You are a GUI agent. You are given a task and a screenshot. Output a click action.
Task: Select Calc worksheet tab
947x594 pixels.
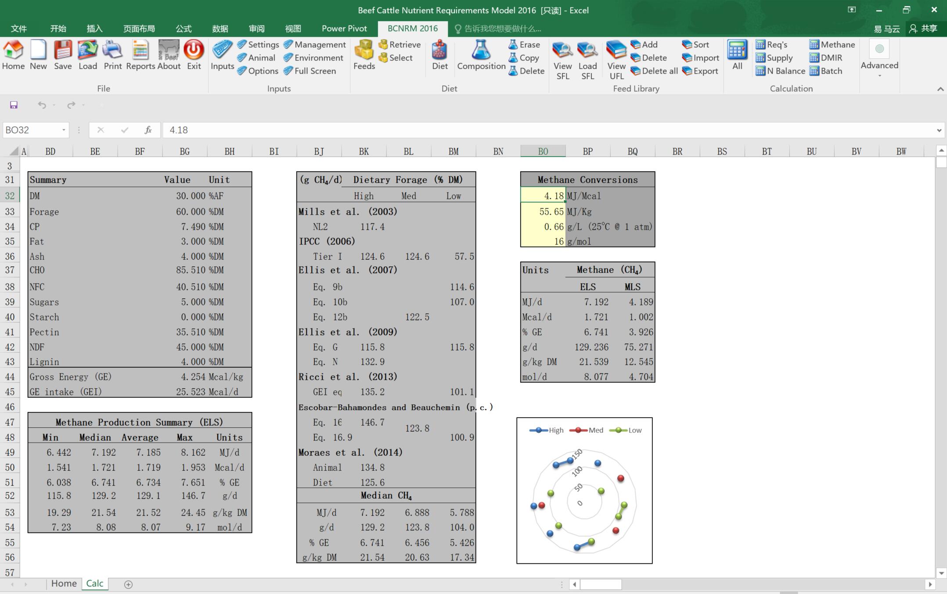pyautogui.click(x=95, y=583)
